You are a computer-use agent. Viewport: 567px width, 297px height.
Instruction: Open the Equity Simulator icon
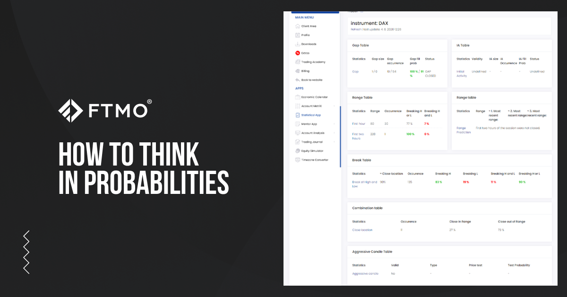coord(298,150)
